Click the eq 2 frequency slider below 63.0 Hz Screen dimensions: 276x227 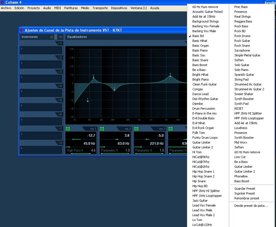(115, 147)
